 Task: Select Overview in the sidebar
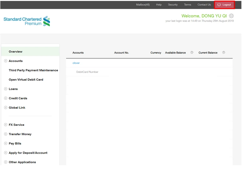pos(30,52)
